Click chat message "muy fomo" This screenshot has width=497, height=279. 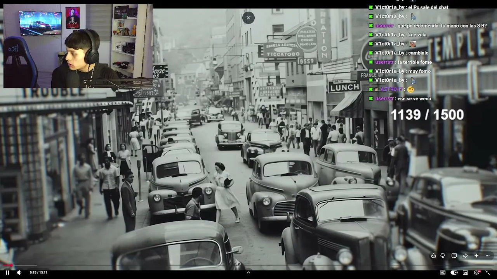click(x=419, y=71)
